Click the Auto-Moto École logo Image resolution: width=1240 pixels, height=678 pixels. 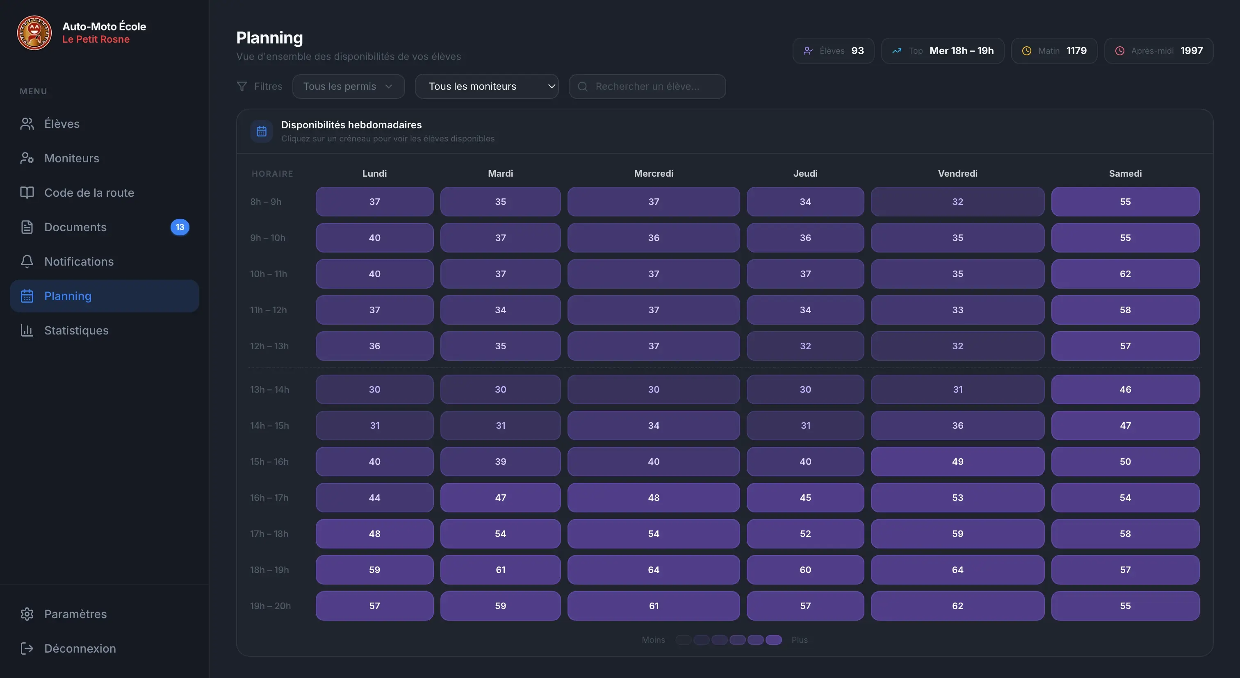coord(34,33)
